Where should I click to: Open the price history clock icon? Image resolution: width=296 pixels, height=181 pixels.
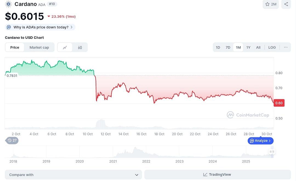pyautogui.click(x=10, y=140)
